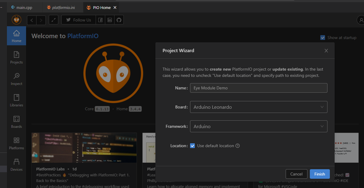Viewport: 364px width, 188px height.
Task: Expand the Framework dropdown showing Arduino
Action: click(x=258, y=126)
